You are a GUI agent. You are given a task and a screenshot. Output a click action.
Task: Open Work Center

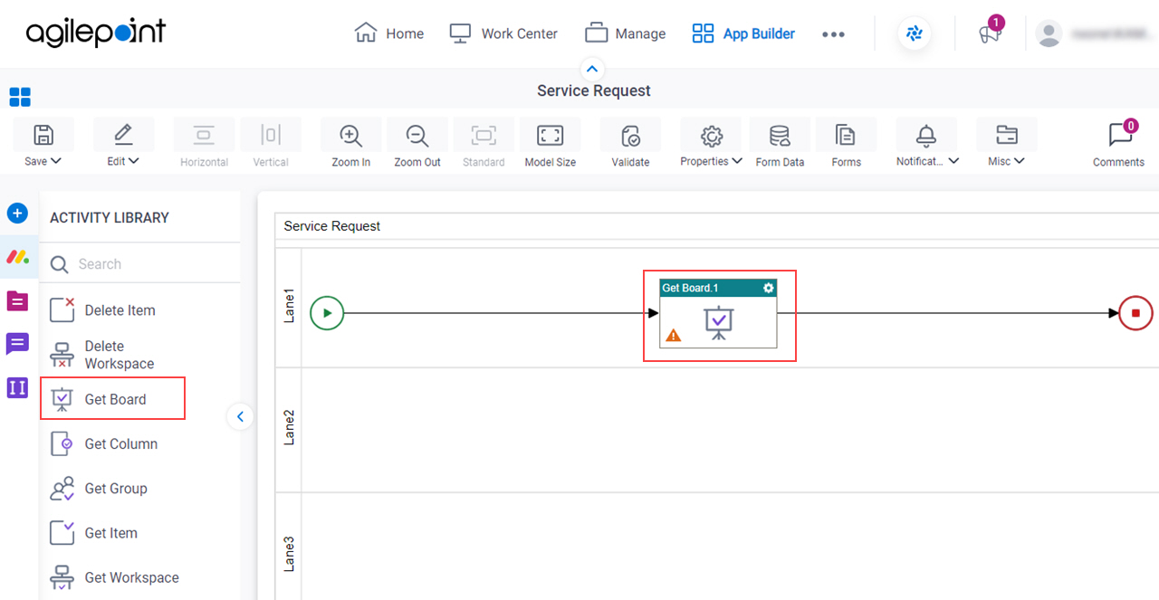click(x=503, y=33)
